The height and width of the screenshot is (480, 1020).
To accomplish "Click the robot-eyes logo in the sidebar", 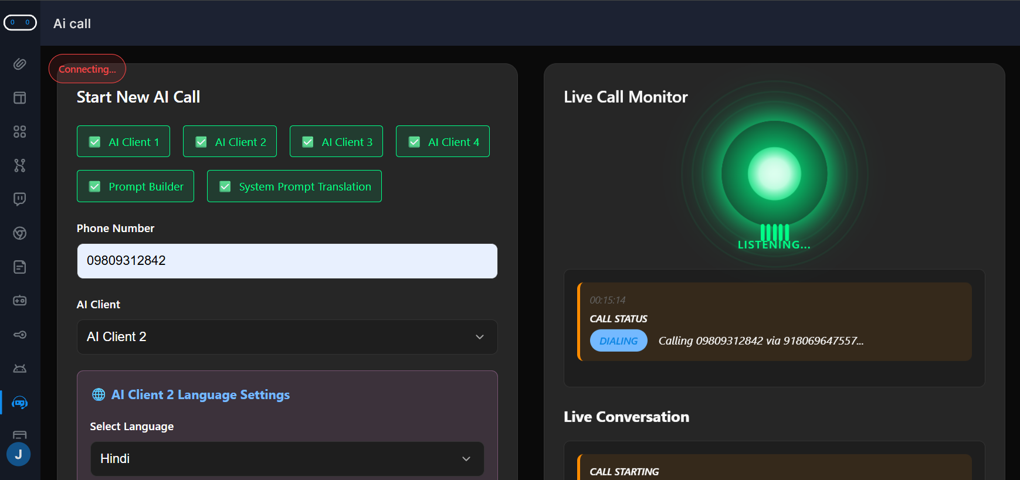I will tap(20, 22).
